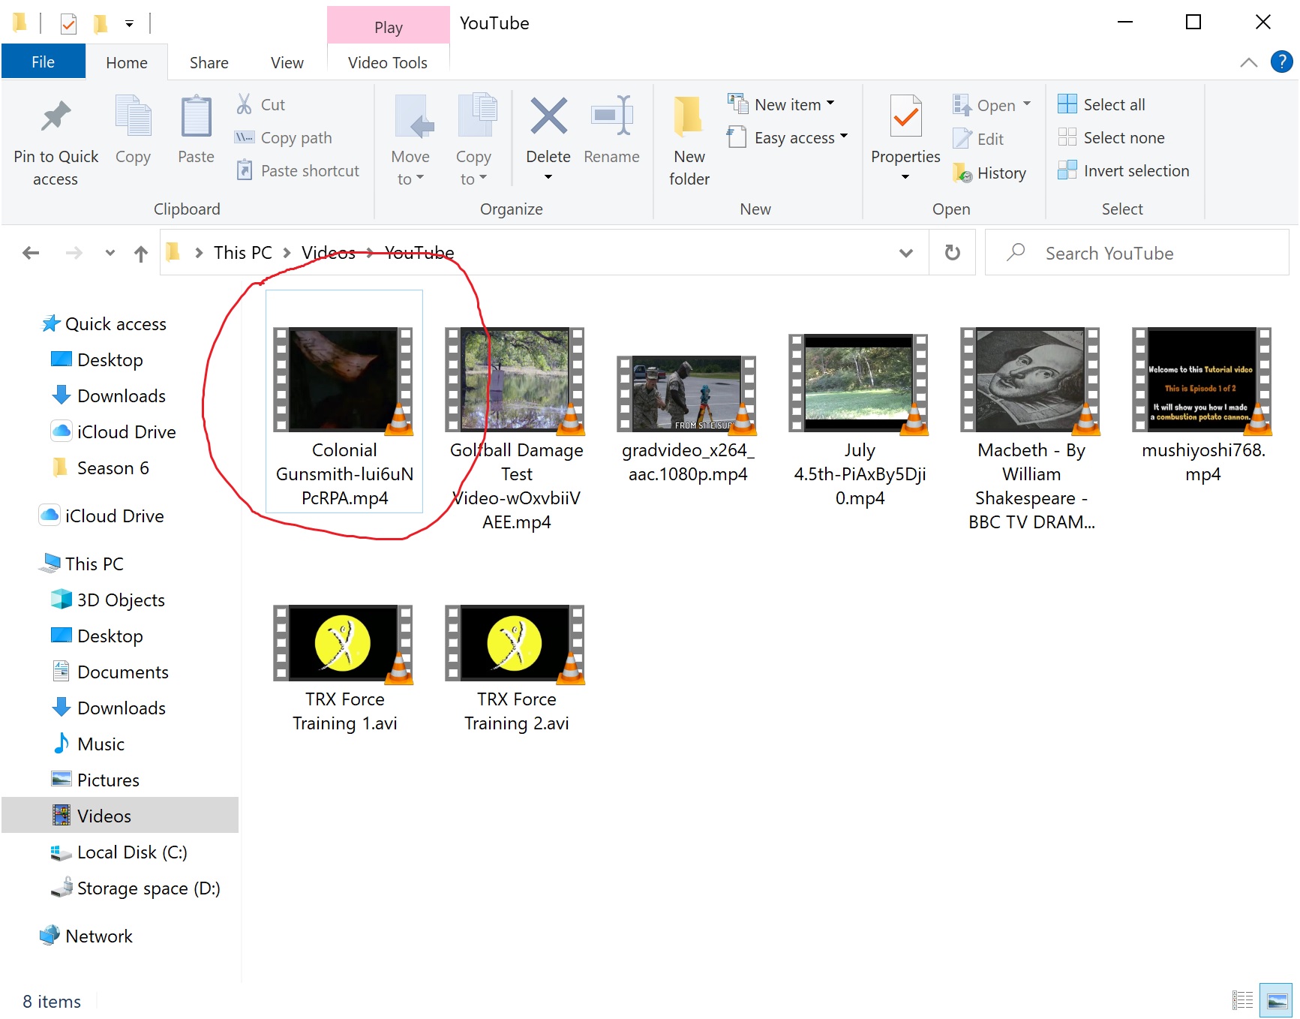Click Invert selection in the ribbon
This screenshot has height=1019, width=1300.
(1124, 171)
